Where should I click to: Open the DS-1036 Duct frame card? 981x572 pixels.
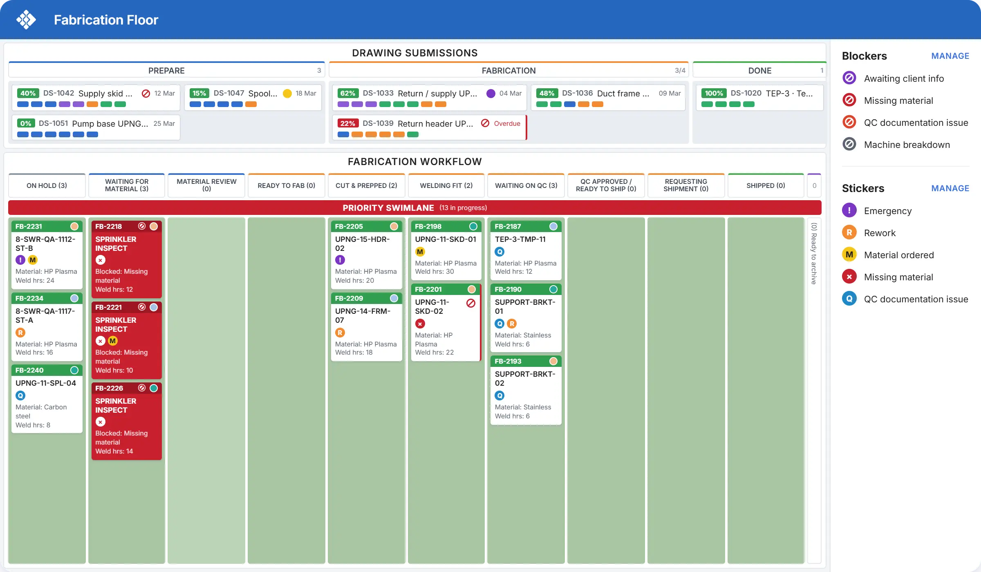pyautogui.click(x=608, y=98)
